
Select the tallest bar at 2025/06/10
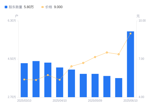130,64
